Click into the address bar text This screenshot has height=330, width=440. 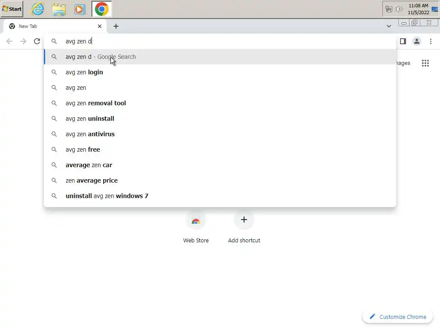pyautogui.click(x=79, y=41)
